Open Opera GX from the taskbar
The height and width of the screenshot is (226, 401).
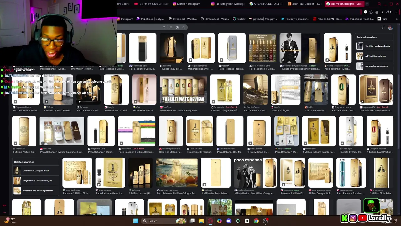tap(210, 221)
